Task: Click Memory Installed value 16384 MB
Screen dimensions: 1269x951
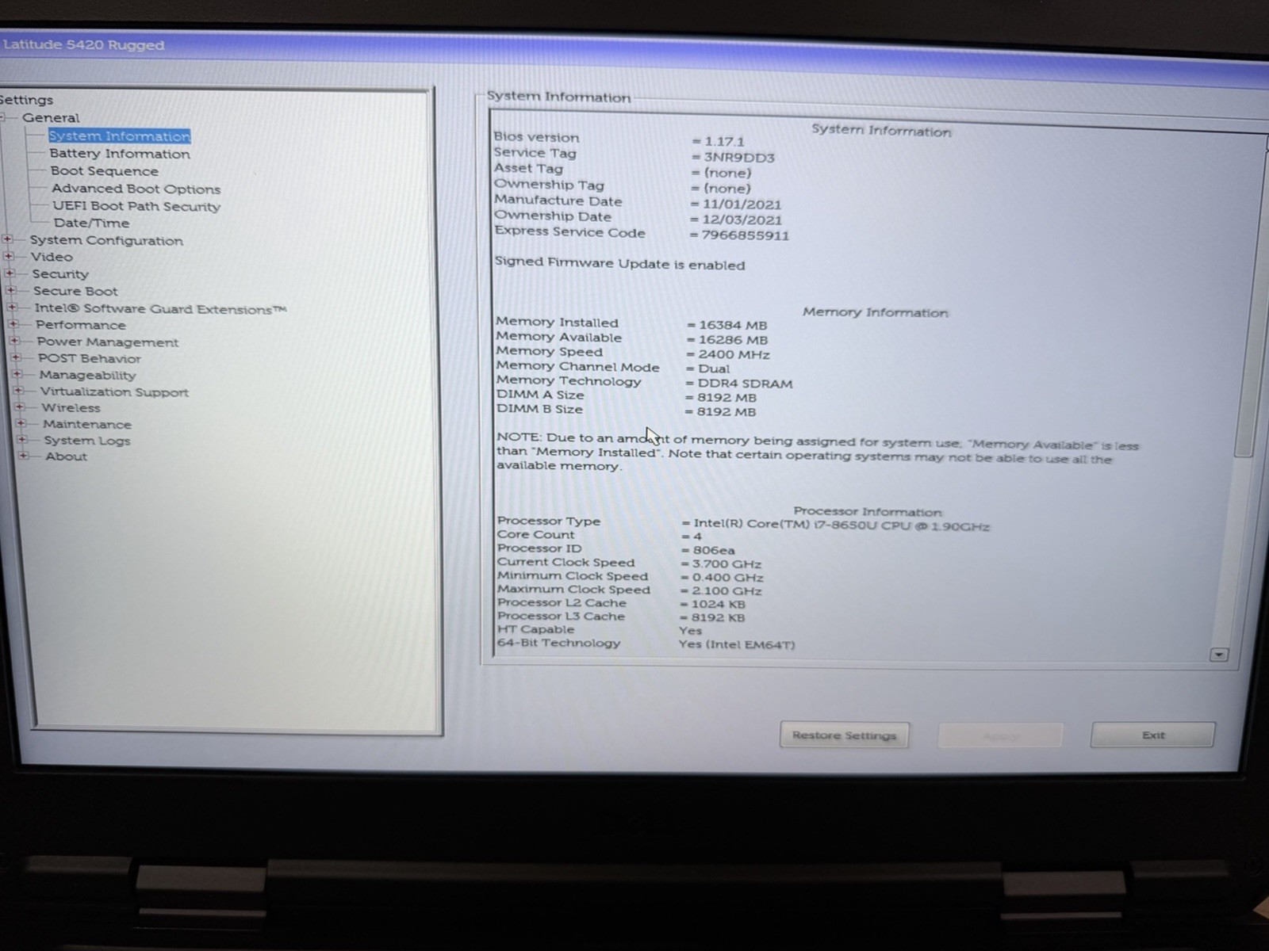Action: coord(733,326)
